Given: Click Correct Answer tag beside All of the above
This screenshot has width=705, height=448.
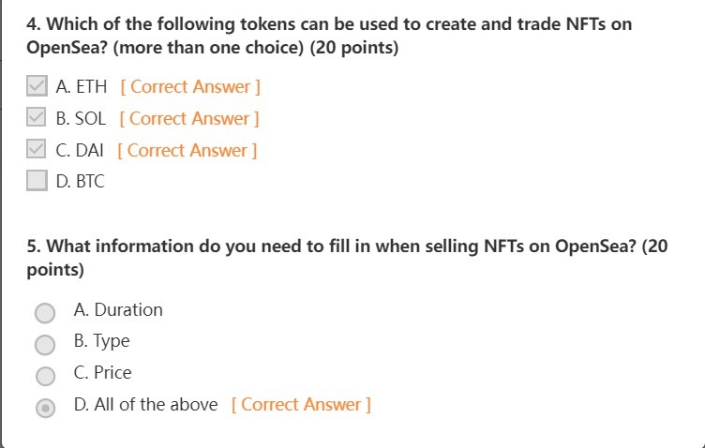Looking at the screenshot, I should (x=301, y=404).
